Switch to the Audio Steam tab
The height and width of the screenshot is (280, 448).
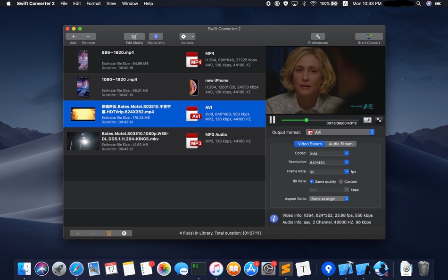(340, 144)
